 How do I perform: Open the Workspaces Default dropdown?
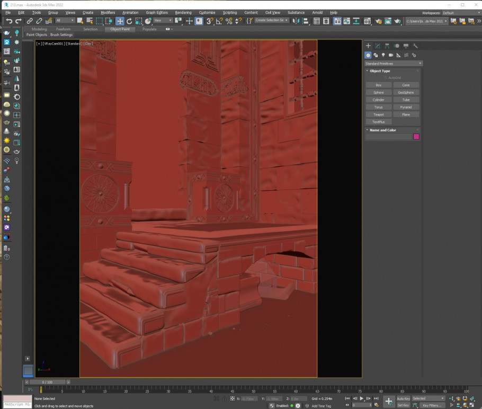tap(461, 13)
